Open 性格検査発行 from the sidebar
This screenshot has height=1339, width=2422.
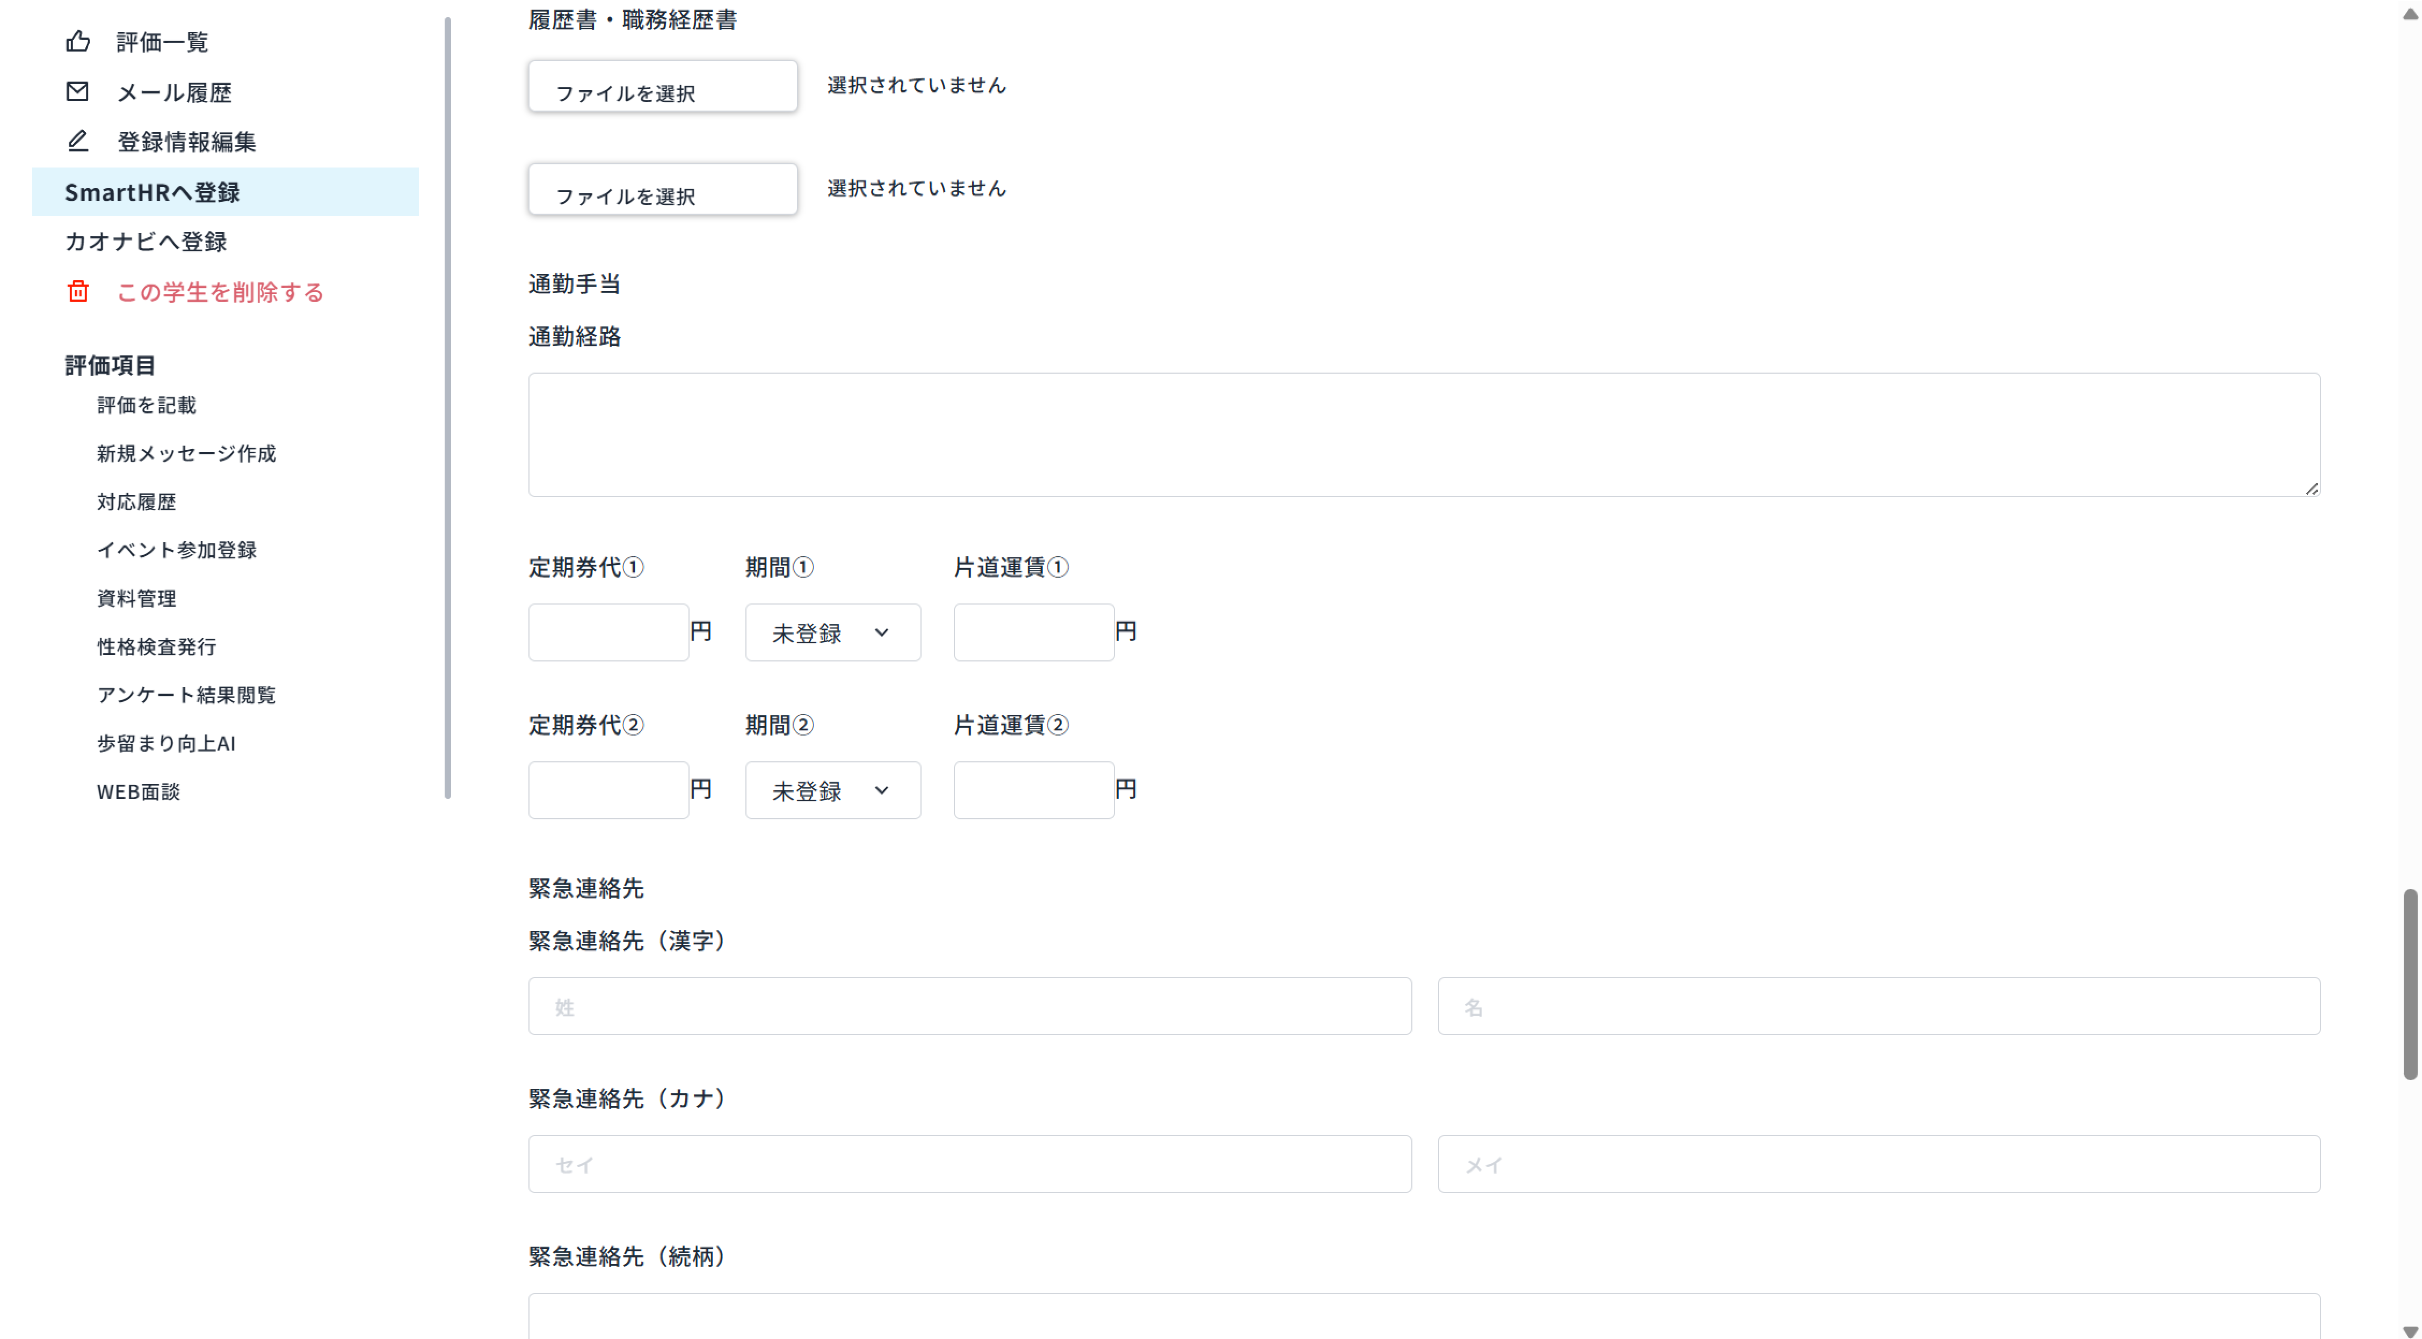156,646
